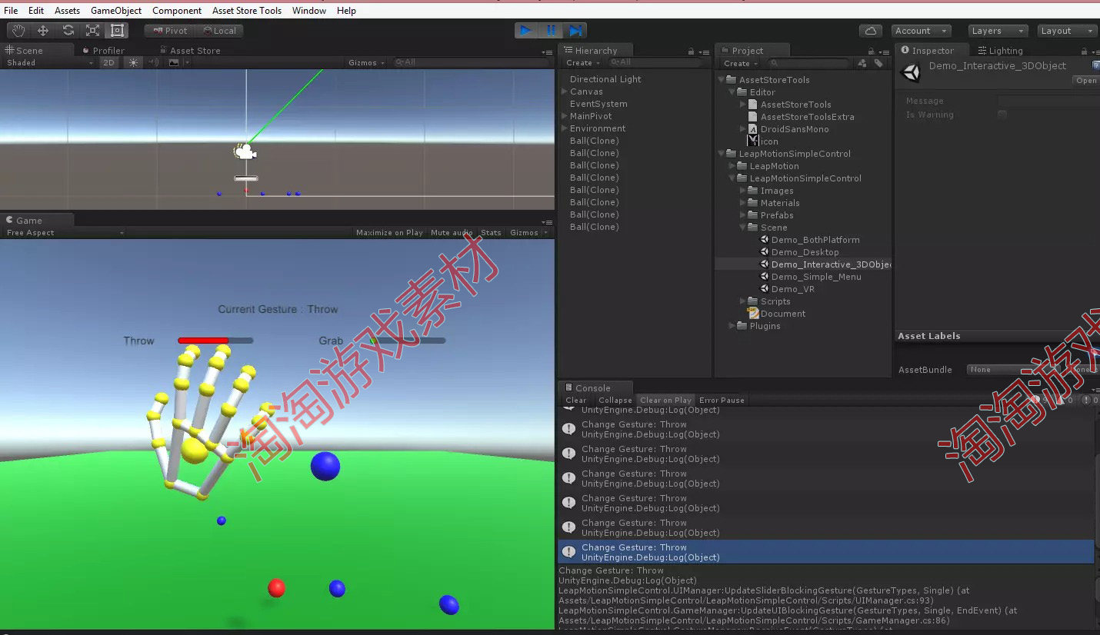Screen dimensions: 1100x635
Task: Open the Component menu
Action: [177, 11]
